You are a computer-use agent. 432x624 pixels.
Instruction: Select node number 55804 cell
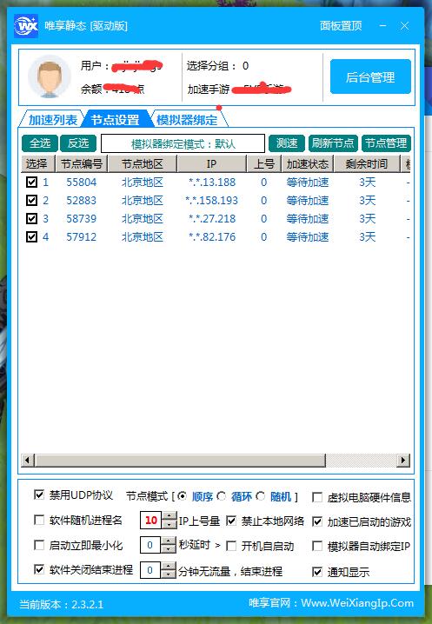click(81, 183)
